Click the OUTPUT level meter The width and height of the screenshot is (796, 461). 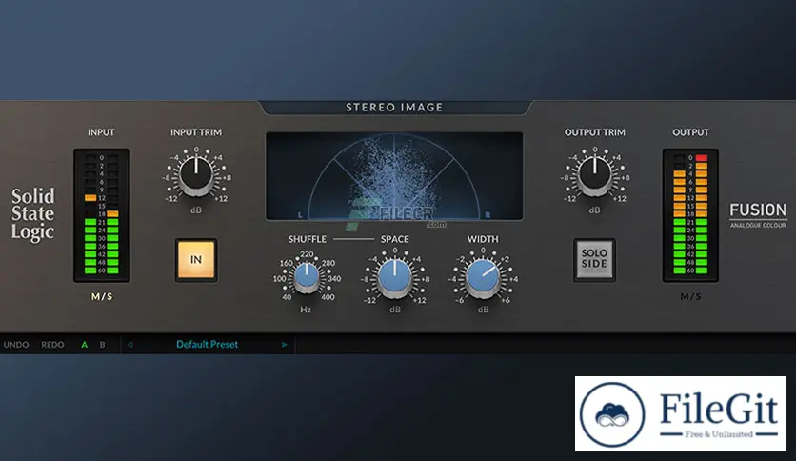click(x=690, y=215)
